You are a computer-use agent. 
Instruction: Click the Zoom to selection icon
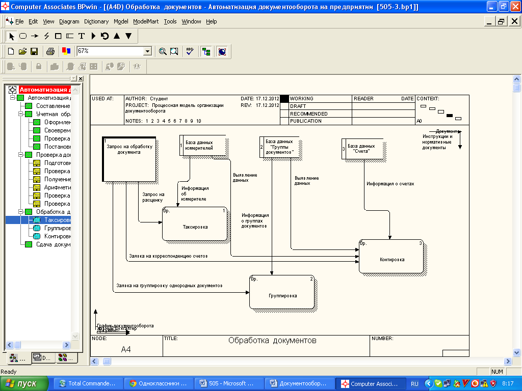point(174,51)
